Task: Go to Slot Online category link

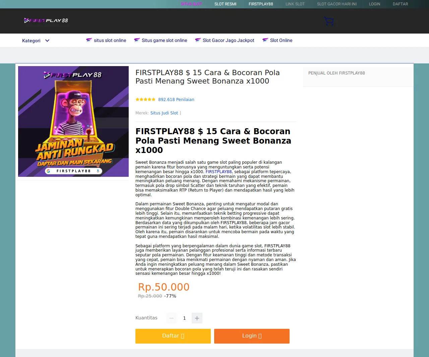Action: coord(281,40)
